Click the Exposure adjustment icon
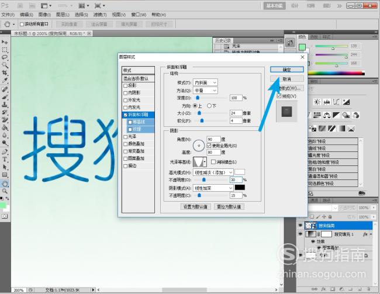 pyautogui.click(x=346, y=102)
